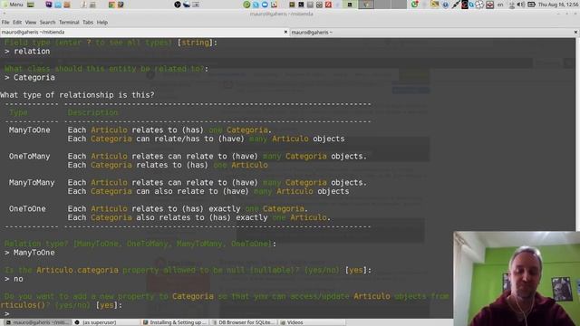Click the Skype tray icon

471,5
